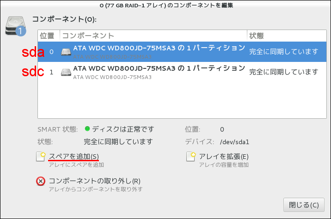Viewport: 331px width, 219px height.
Task: Click the 位置 column header
Action: [x=49, y=36]
